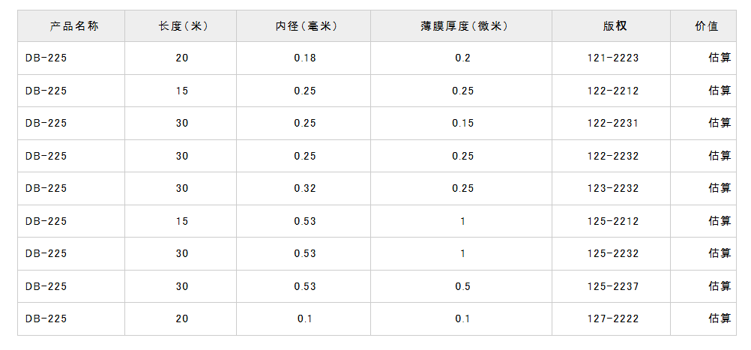This screenshot has width=751, height=350.
Task: Click the 产品名称 column header
Action: (73, 26)
